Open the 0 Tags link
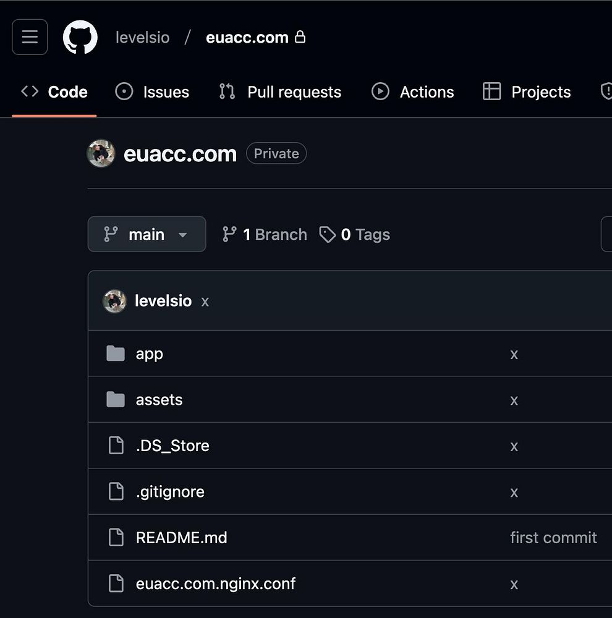The width and height of the screenshot is (612, 618). 355,234
